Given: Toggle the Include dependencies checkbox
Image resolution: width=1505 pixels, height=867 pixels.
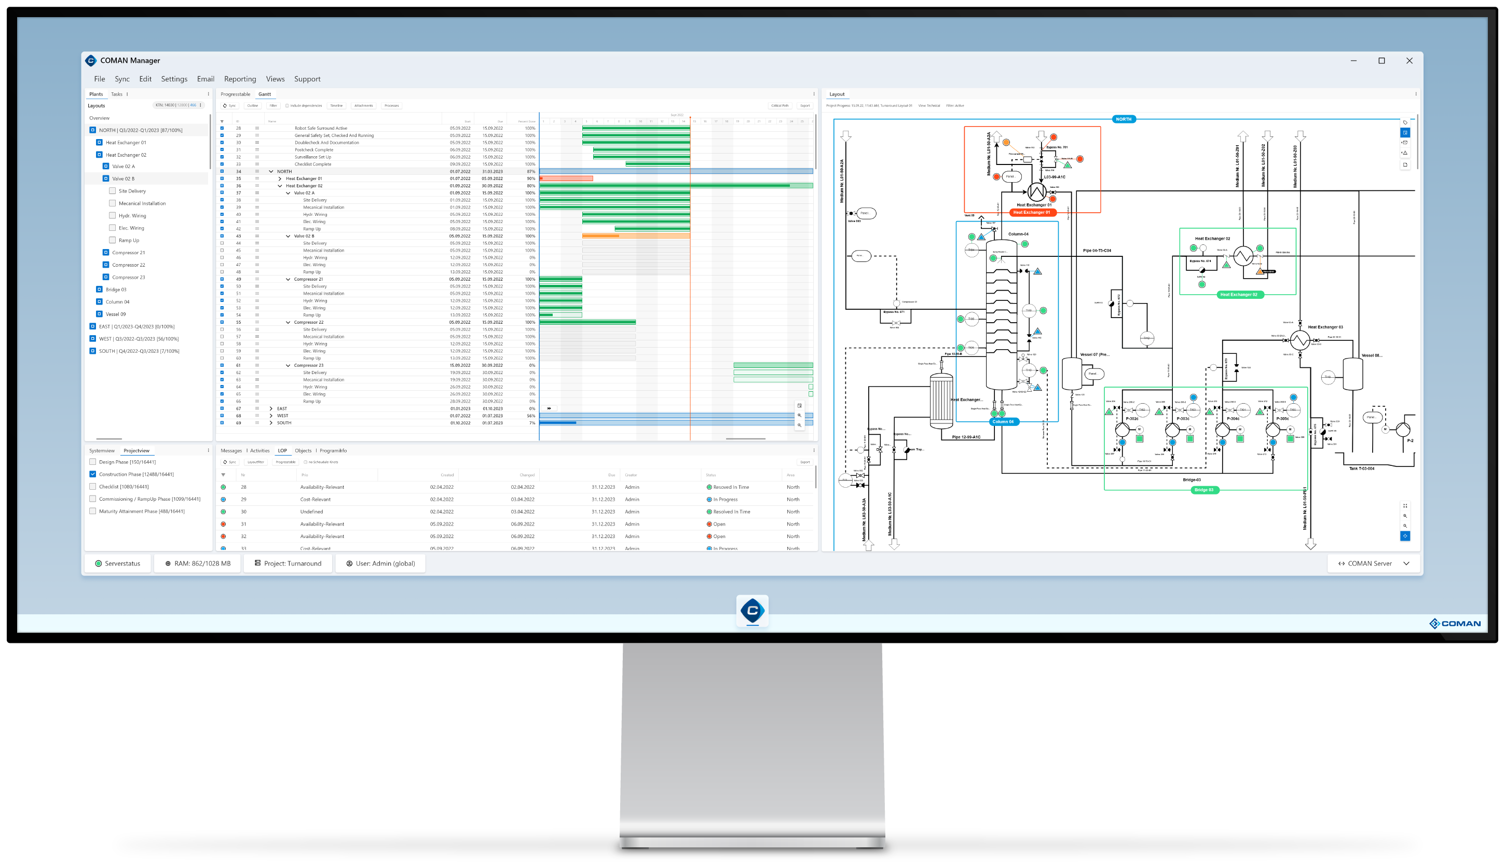Looking at the screenshot, I should click(286, 105).
